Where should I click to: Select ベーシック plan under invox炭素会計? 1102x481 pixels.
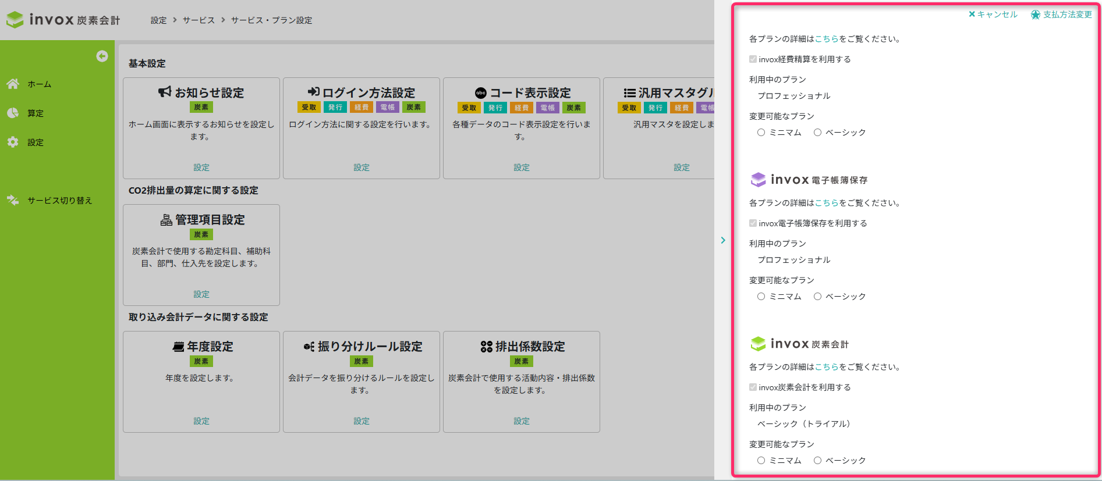coord(817,460)
